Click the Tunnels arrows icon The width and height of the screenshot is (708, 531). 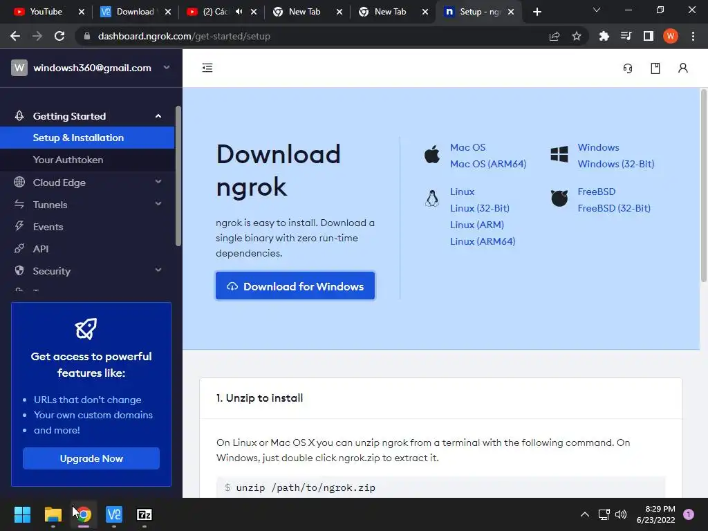pos(19,204)
